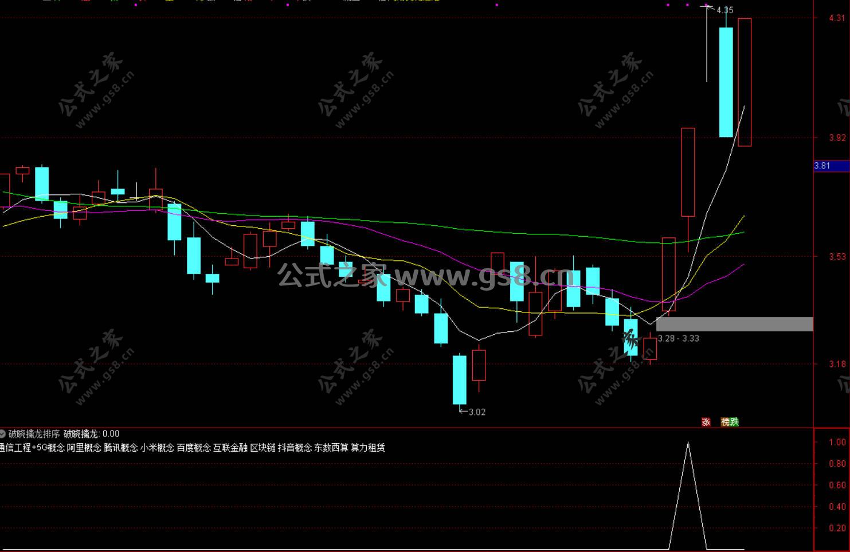The height and width of the screenshot is (552, 850).
Task: Click the 破晓擒龙排序 indicator name
Action: tap(34, 434)
